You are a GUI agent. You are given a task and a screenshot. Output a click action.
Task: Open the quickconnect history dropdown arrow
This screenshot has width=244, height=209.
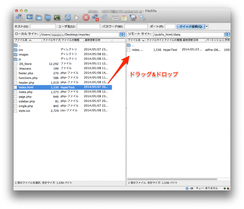[207, 26]
